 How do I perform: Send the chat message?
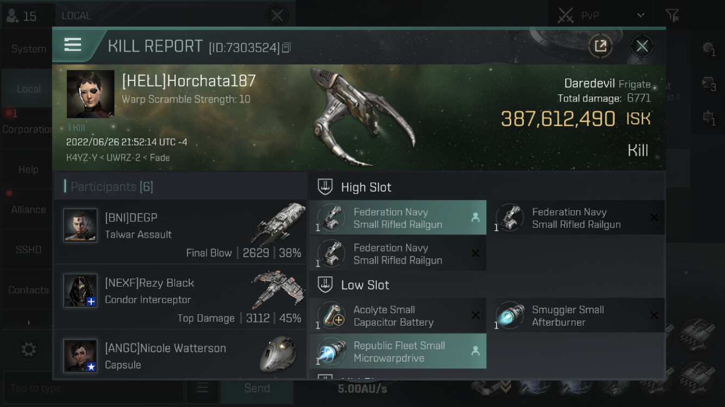(257, 388)
